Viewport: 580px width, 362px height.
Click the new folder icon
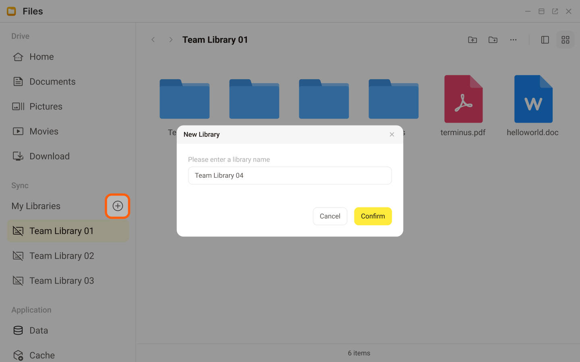[x=493, y=40]
